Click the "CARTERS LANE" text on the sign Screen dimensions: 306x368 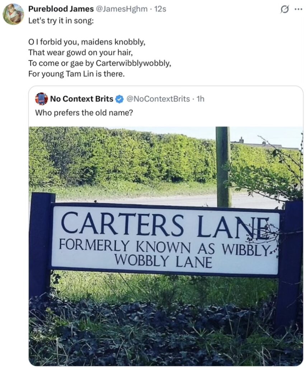[165, 225]
